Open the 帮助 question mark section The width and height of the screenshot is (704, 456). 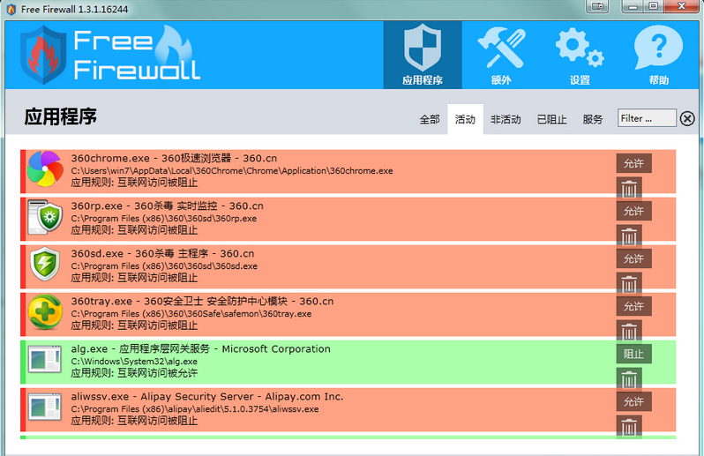[658, 56]
